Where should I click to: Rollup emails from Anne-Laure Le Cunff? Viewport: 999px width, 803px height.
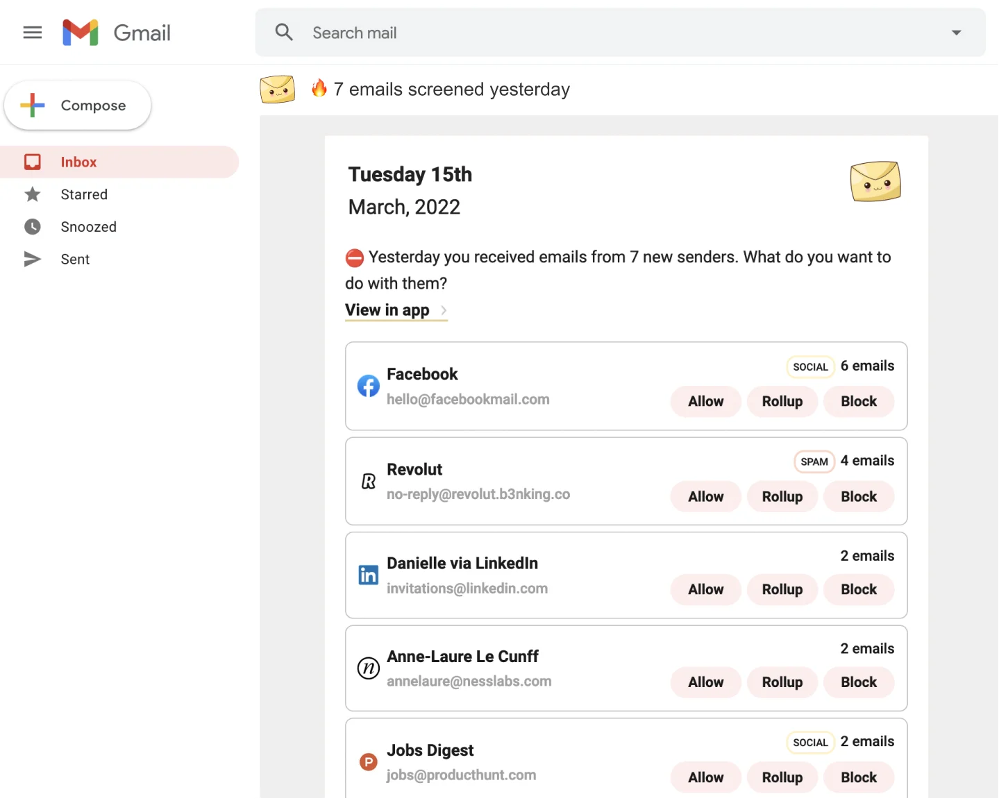(782, 682)
